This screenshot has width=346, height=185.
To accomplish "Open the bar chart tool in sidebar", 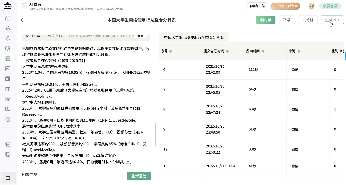I will pos(8,79).
